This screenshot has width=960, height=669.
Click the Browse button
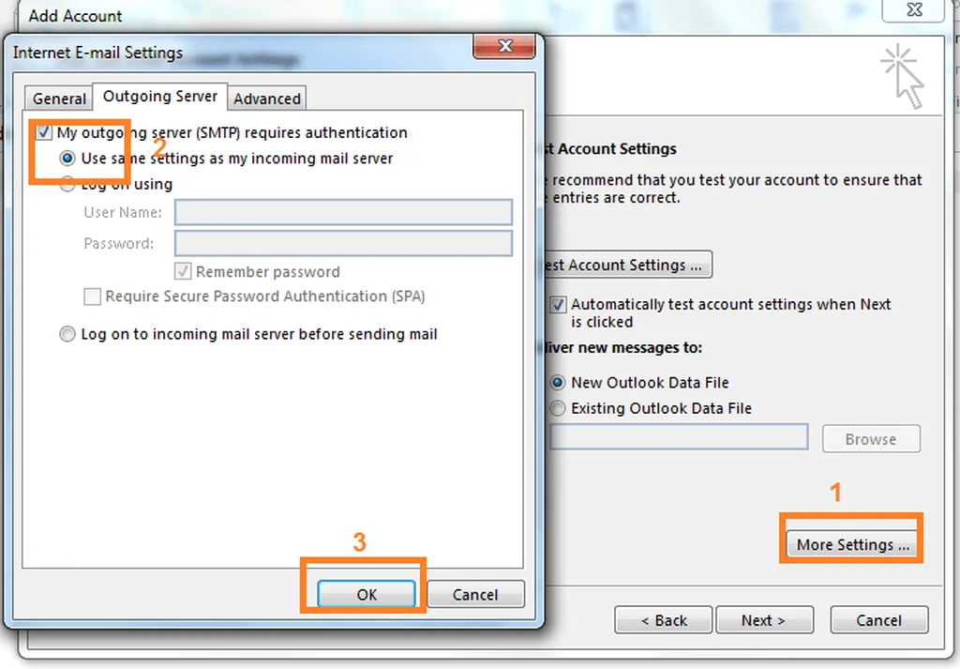click(871, 439)
